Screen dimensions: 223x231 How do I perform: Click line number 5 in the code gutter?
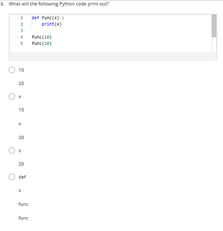coord(22,44)
